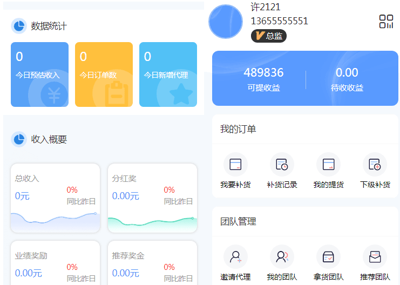The height and width of the screenshot is (285, 400).
Task: Click the 0.00元 value in 推荐奖金
Action: (126, 273)
